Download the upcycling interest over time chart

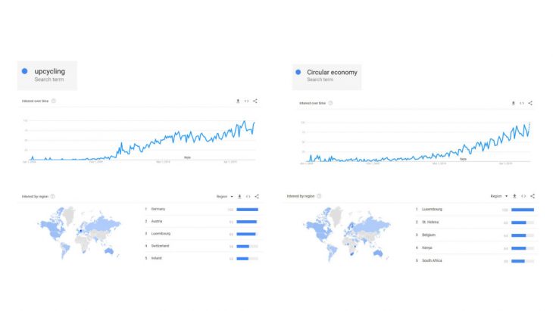[x=238, y=101]
